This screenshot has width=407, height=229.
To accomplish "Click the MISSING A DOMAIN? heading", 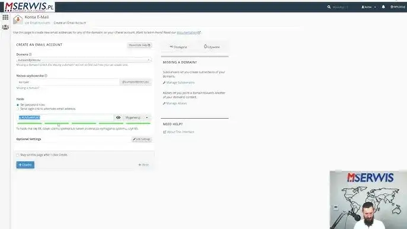I will [180, 62].
